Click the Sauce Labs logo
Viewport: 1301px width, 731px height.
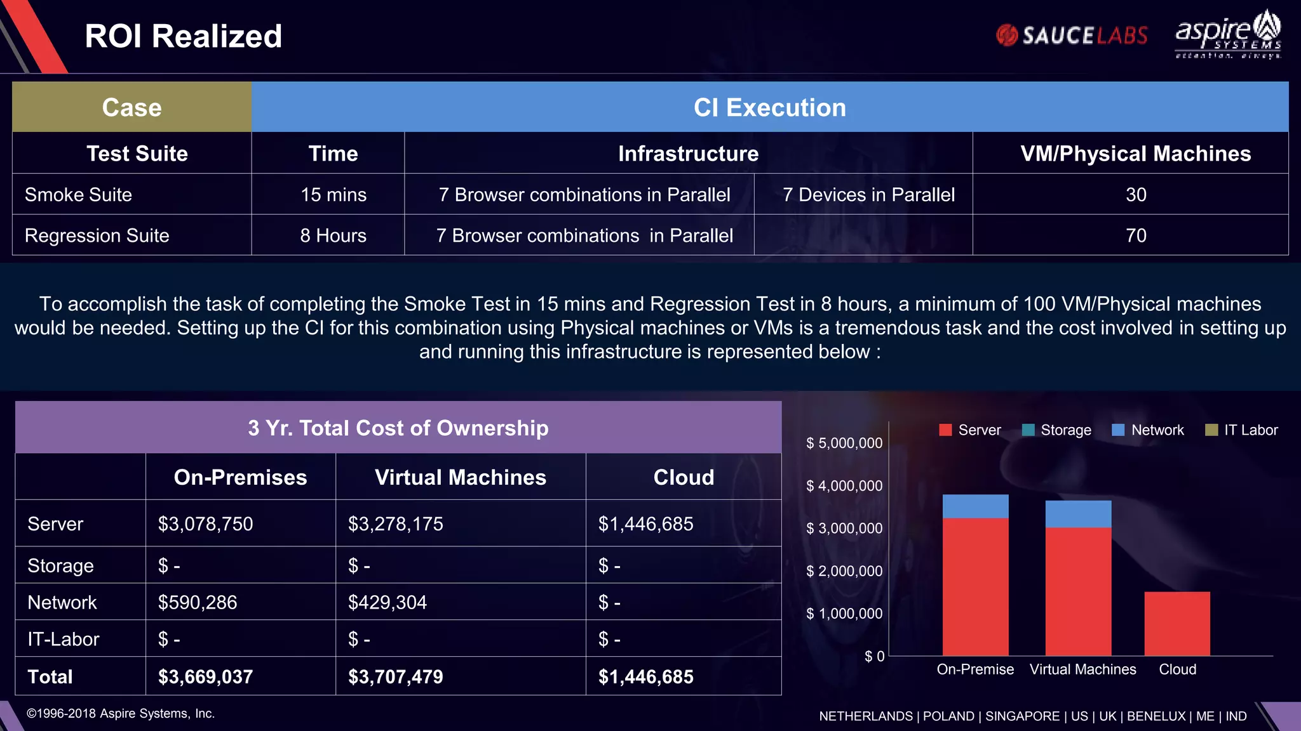tap(1072, 36)
